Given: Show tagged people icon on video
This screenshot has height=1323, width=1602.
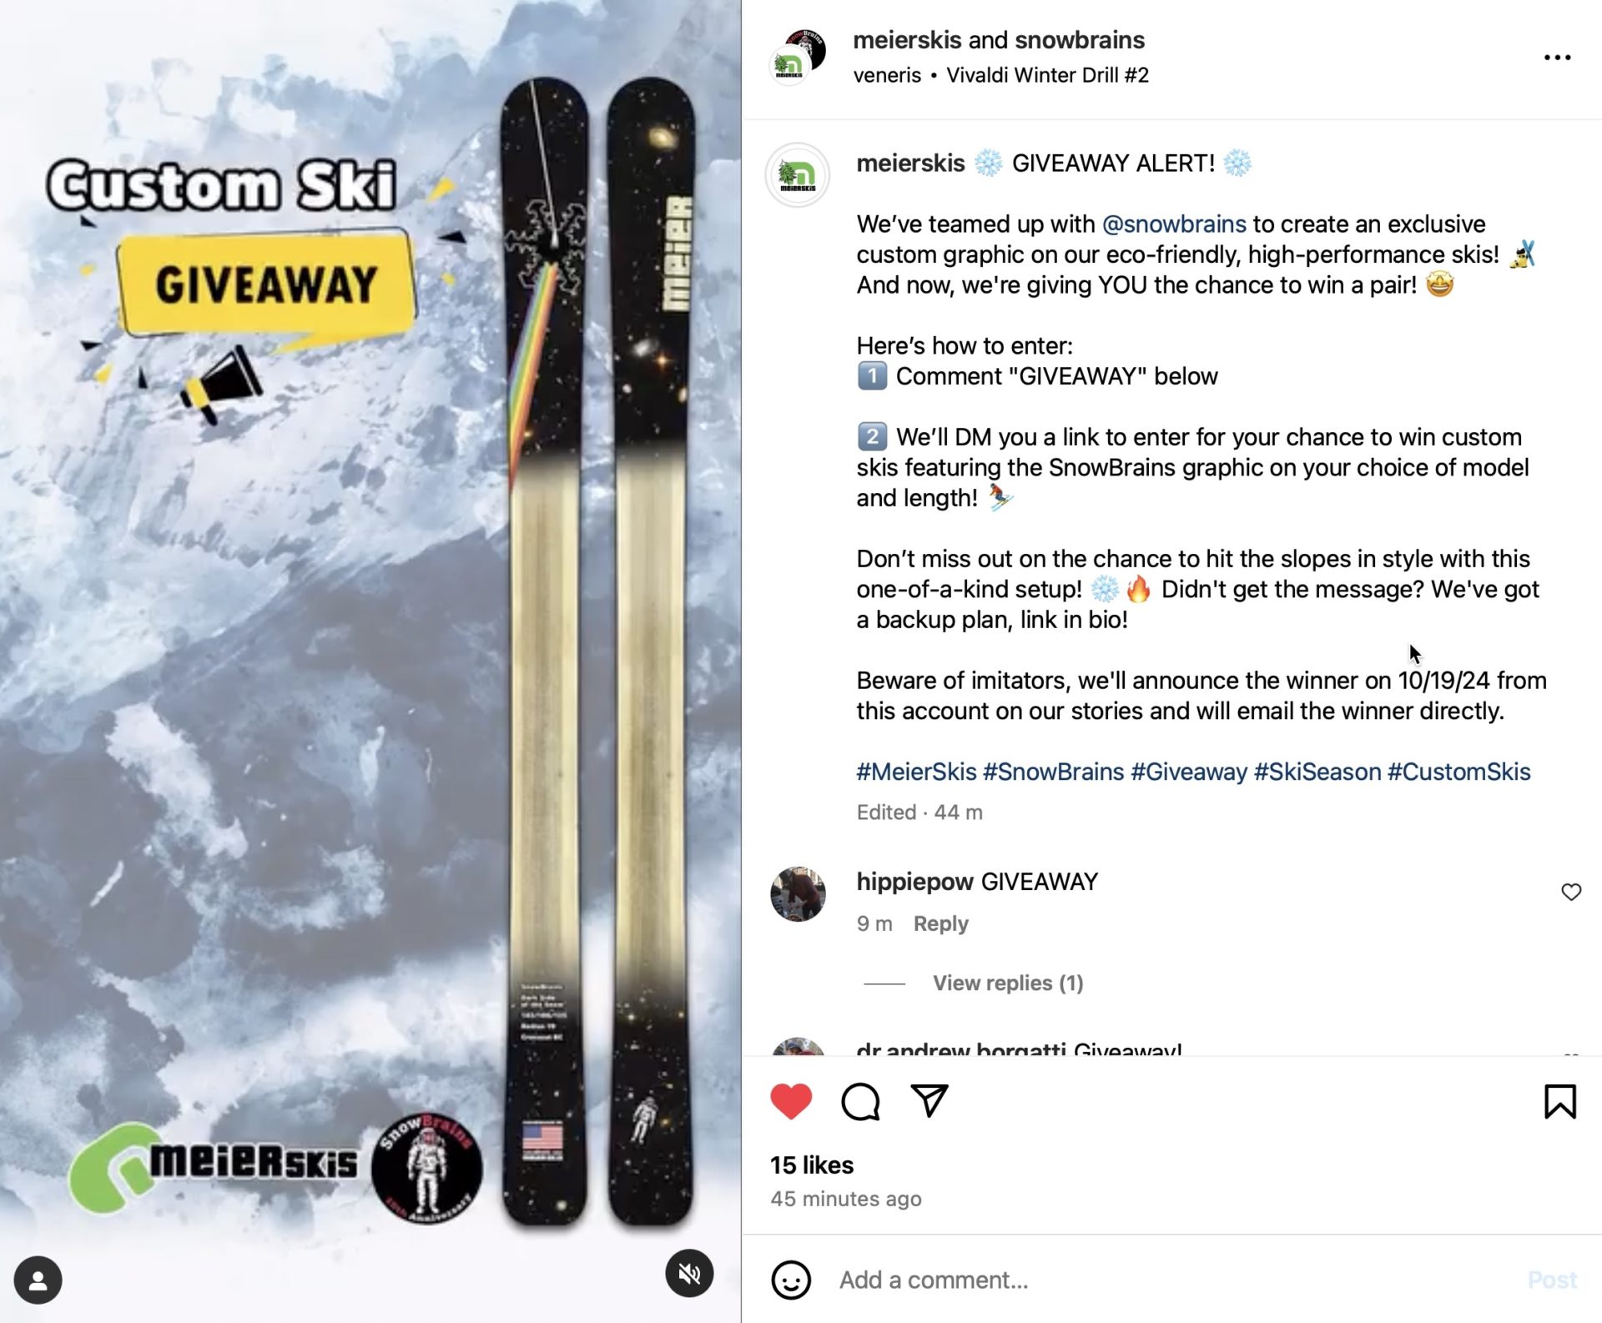Looking at the screenshot, I should (x=38, y=1280).
